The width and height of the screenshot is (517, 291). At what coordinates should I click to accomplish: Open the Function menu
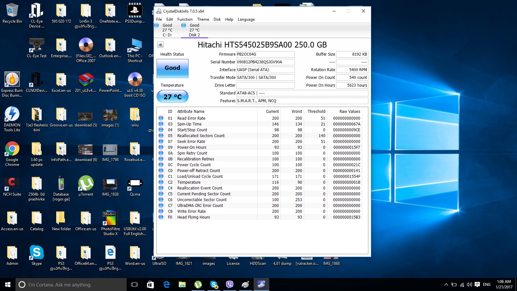coord(185,19)
